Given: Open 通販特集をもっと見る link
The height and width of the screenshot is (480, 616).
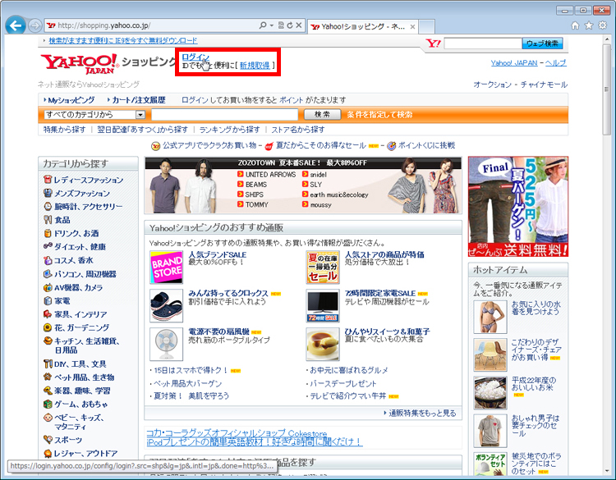Looking at the screenshot, I should [422, 413].
